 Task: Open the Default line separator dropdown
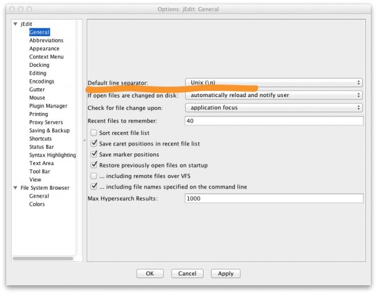click(x=274, y=83)
